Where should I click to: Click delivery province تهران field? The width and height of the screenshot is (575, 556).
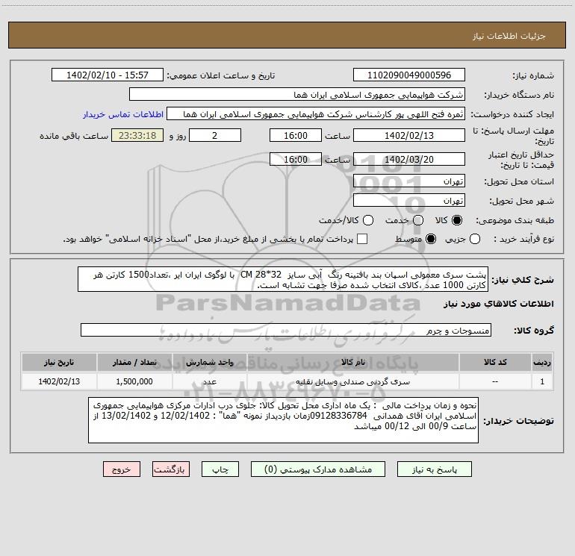click(409, 181)
